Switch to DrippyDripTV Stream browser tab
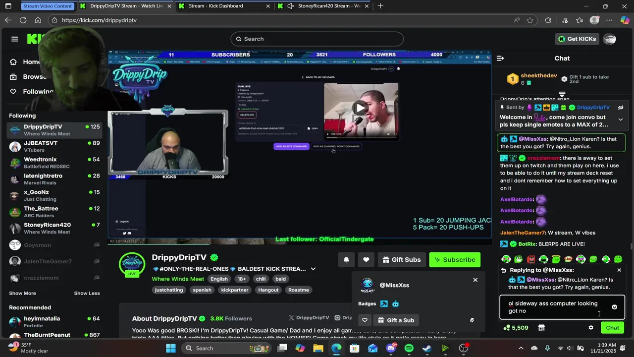The height and width of the screenshot is (357, 634). [126, 6]
